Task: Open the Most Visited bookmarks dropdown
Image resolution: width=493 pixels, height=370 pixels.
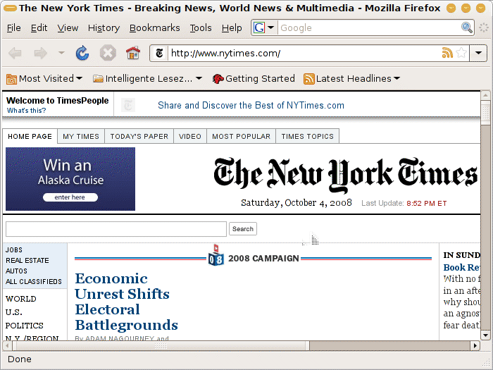Action: tap(44, 78)
